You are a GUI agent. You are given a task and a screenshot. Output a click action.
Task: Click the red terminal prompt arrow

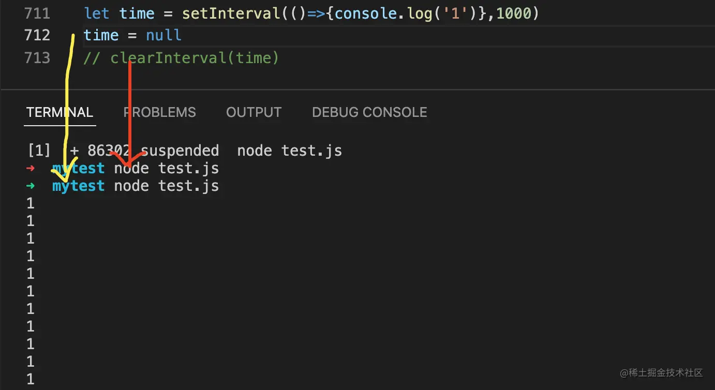[31, 168]
